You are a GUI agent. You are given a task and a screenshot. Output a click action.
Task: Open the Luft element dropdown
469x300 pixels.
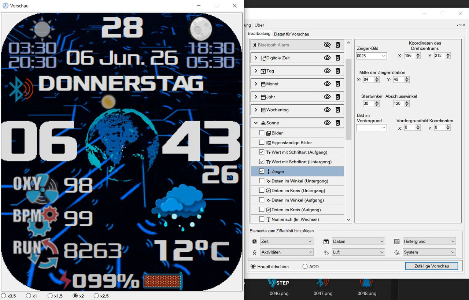click(358, 252)
